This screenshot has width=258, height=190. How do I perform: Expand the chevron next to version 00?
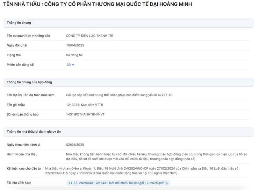[x=73, y=65]
